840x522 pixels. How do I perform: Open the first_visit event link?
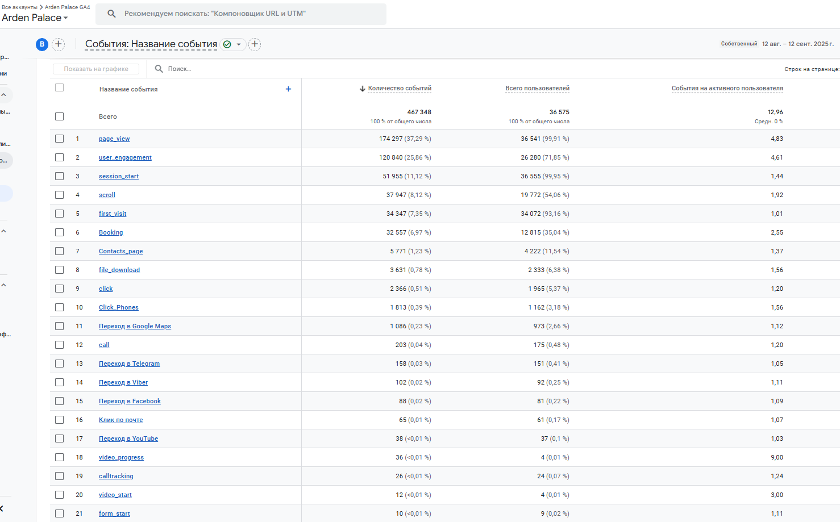[x=113, y=214]
